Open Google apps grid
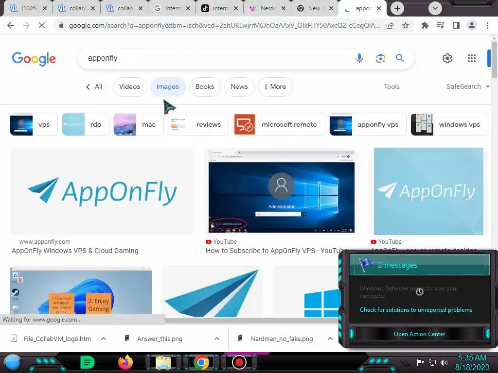 [472, 58]
